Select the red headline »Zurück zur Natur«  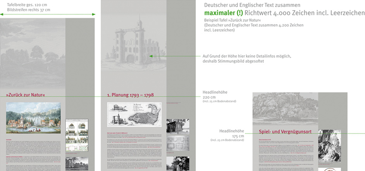tap(25, 95)
